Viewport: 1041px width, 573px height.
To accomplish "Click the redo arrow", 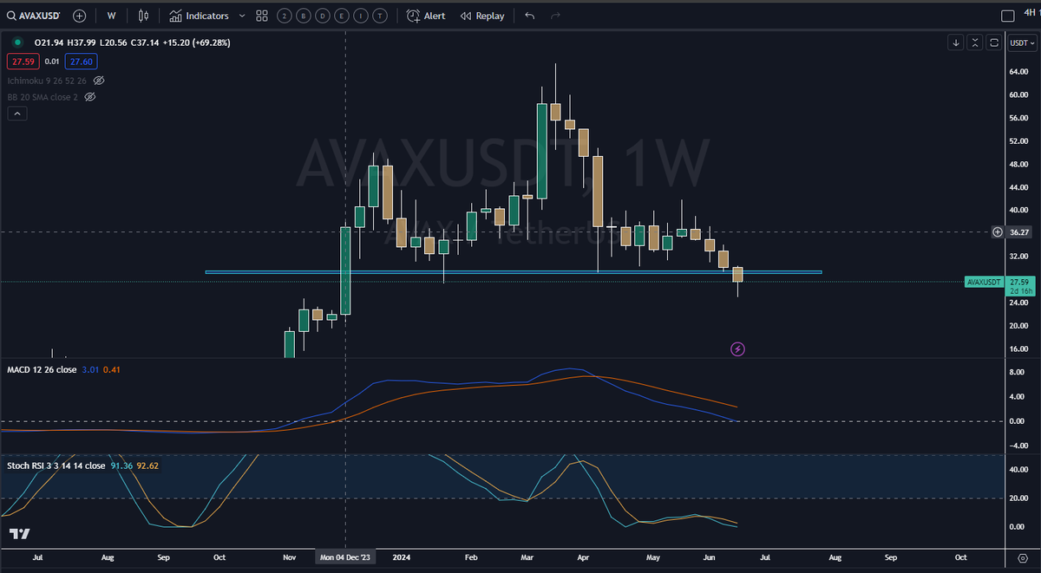I will (x=555, y=16).
